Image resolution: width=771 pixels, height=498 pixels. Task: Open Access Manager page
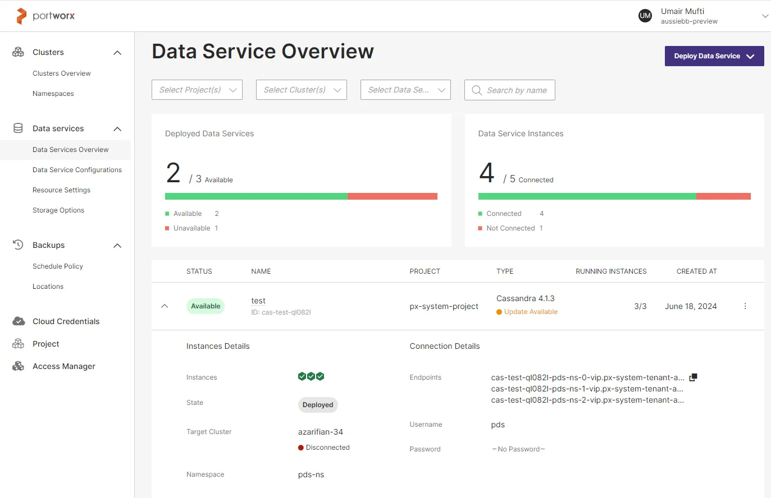(64, 366)
